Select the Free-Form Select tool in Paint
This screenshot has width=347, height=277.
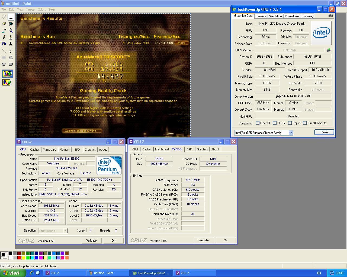[x=4, y=17]
